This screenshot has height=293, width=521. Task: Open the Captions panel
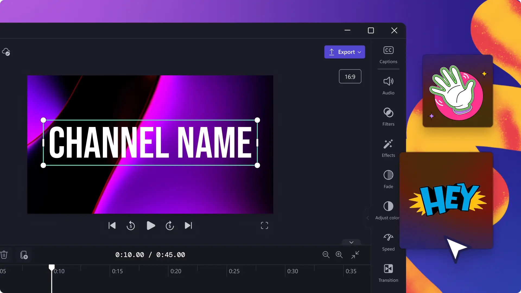pyautogui.click(x=389, y=54)
